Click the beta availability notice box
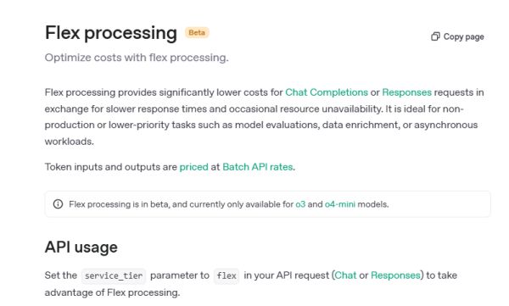Image resolution: width=509 pixels, height=306 pixels. (x=268, y=204)
